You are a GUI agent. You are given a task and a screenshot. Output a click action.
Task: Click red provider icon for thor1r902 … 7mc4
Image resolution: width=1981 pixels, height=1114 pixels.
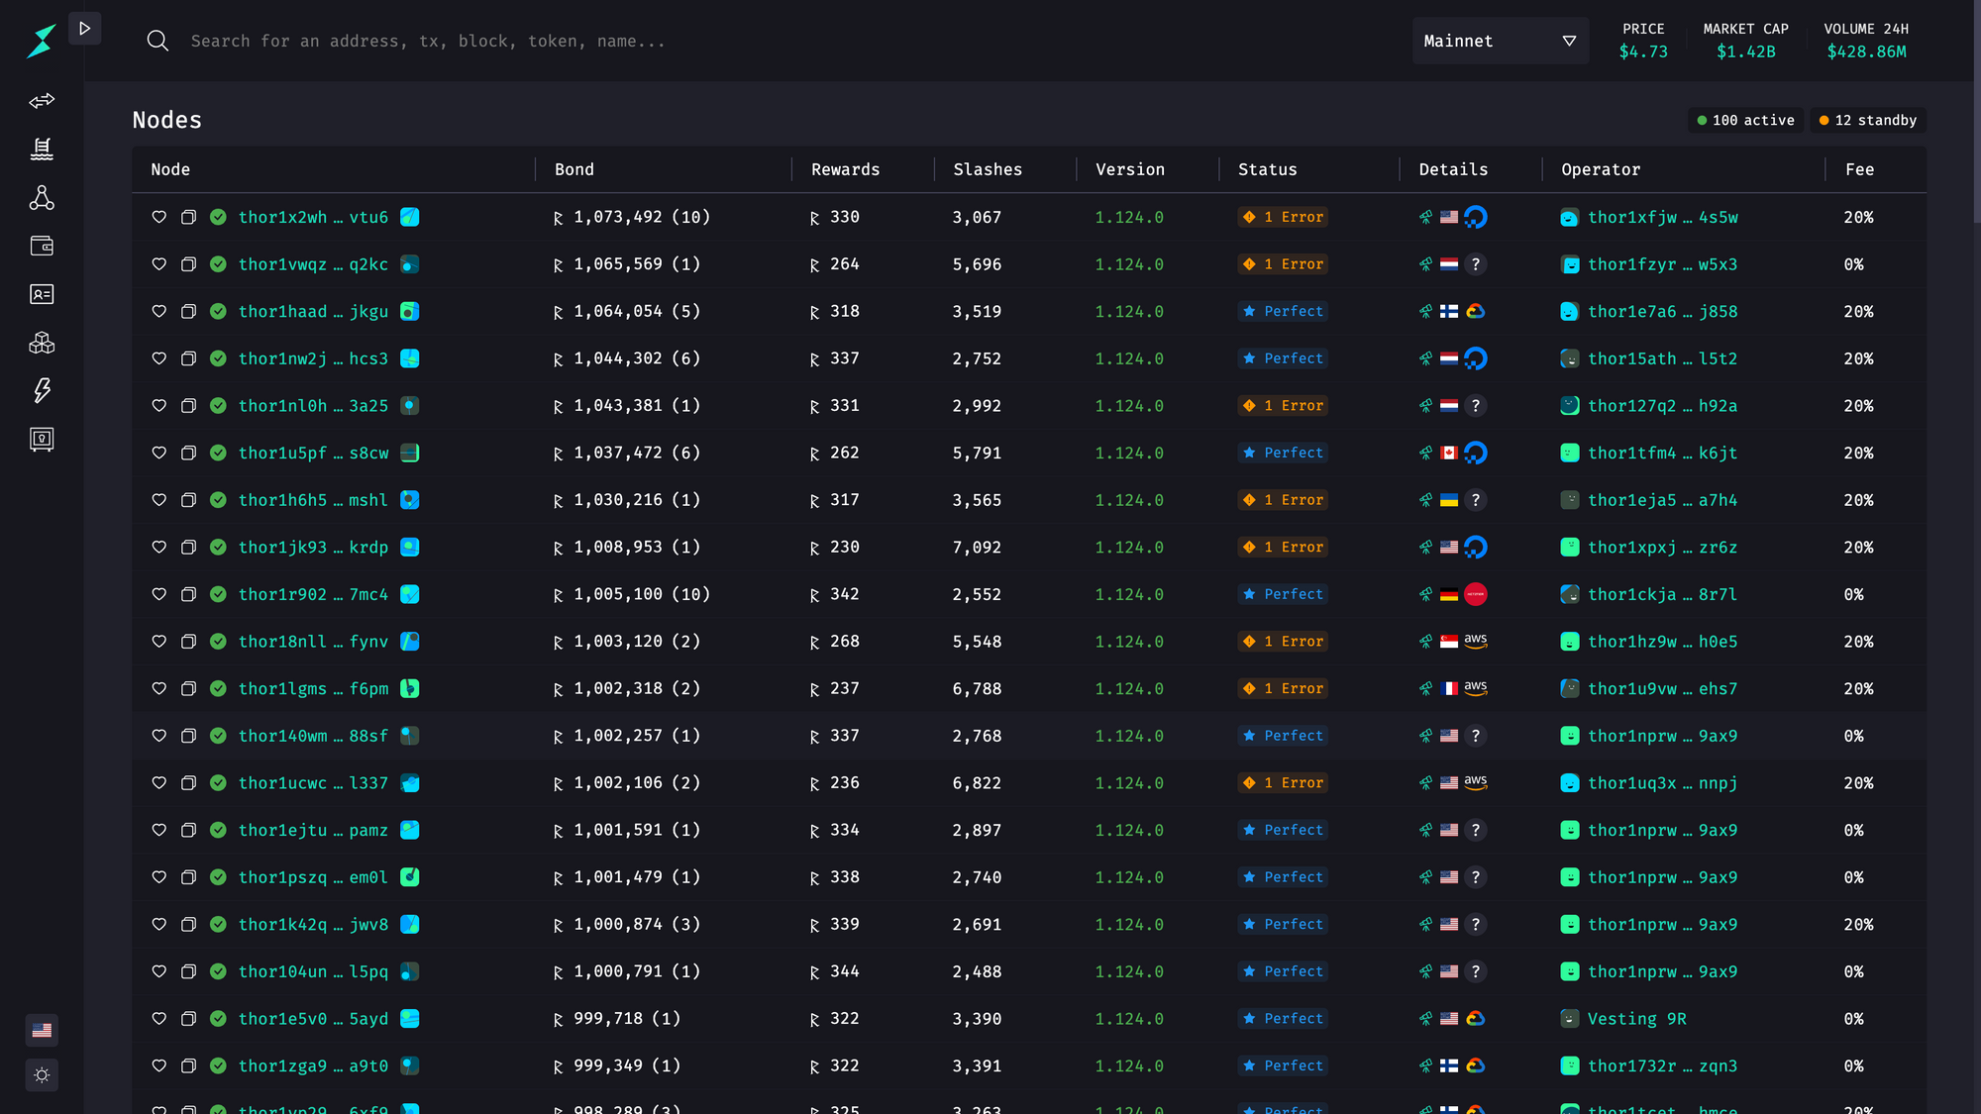point(1475,594)
